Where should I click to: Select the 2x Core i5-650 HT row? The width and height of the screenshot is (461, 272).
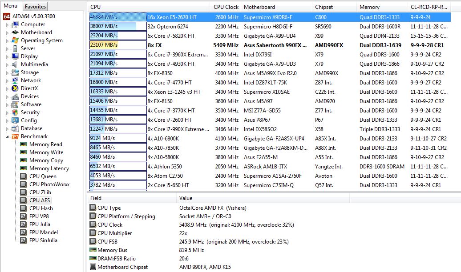click(270, 185)
